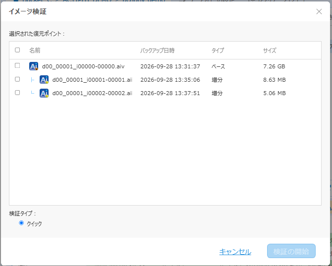Image resolution: width=332 pixels, height=266 pixels.
Task: Select file name d00_00001_i00001-00001.aii
Action: pyautogui.click(x=92, y=80)
